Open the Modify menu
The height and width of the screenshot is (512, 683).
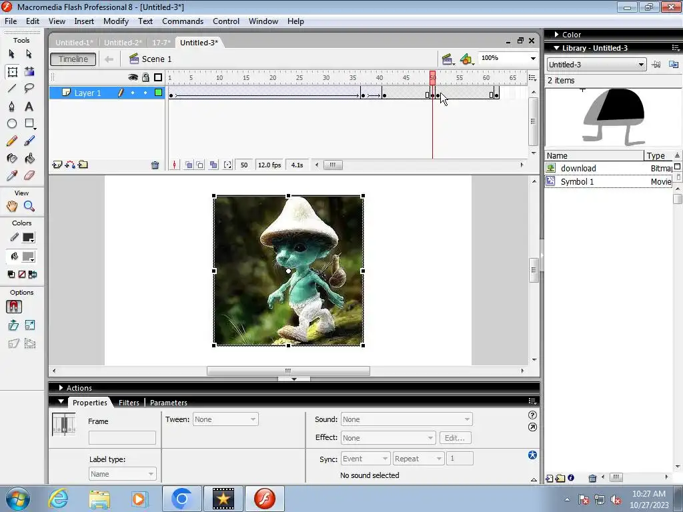pyautogui.click(x=116, y=21)
